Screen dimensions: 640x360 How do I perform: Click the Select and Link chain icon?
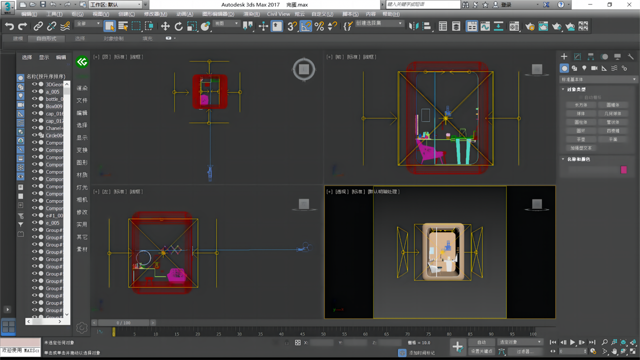38,26
